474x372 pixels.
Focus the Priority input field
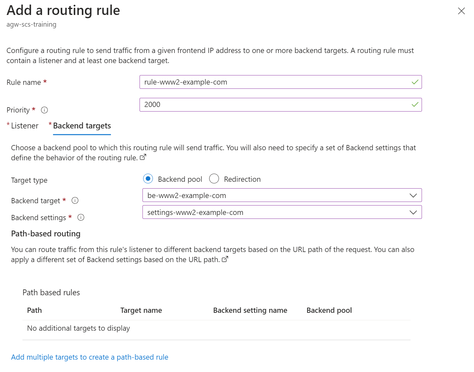click(281, 105)
